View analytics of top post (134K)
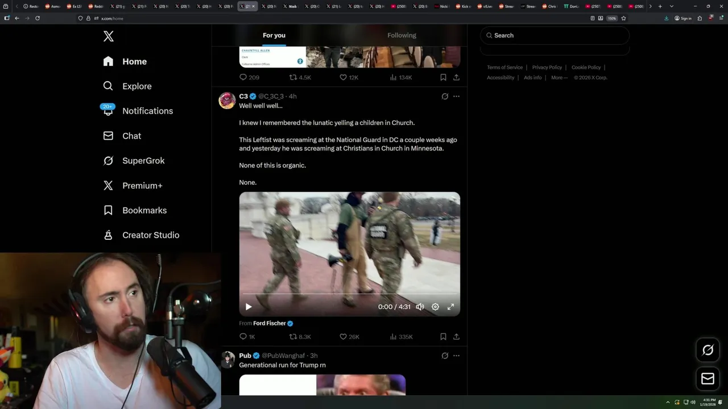Viewport: 728px width, 409px height. tap(401, 77)
